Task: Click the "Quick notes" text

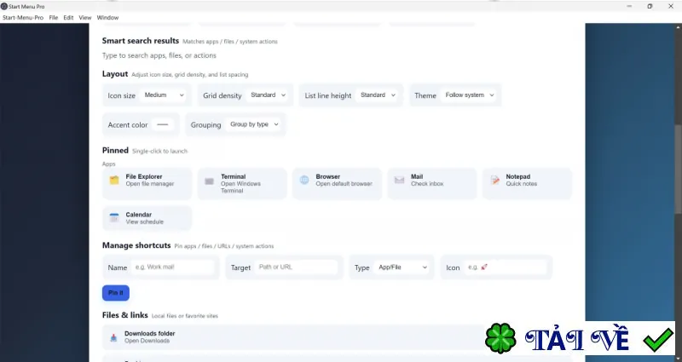Action: 522,184
